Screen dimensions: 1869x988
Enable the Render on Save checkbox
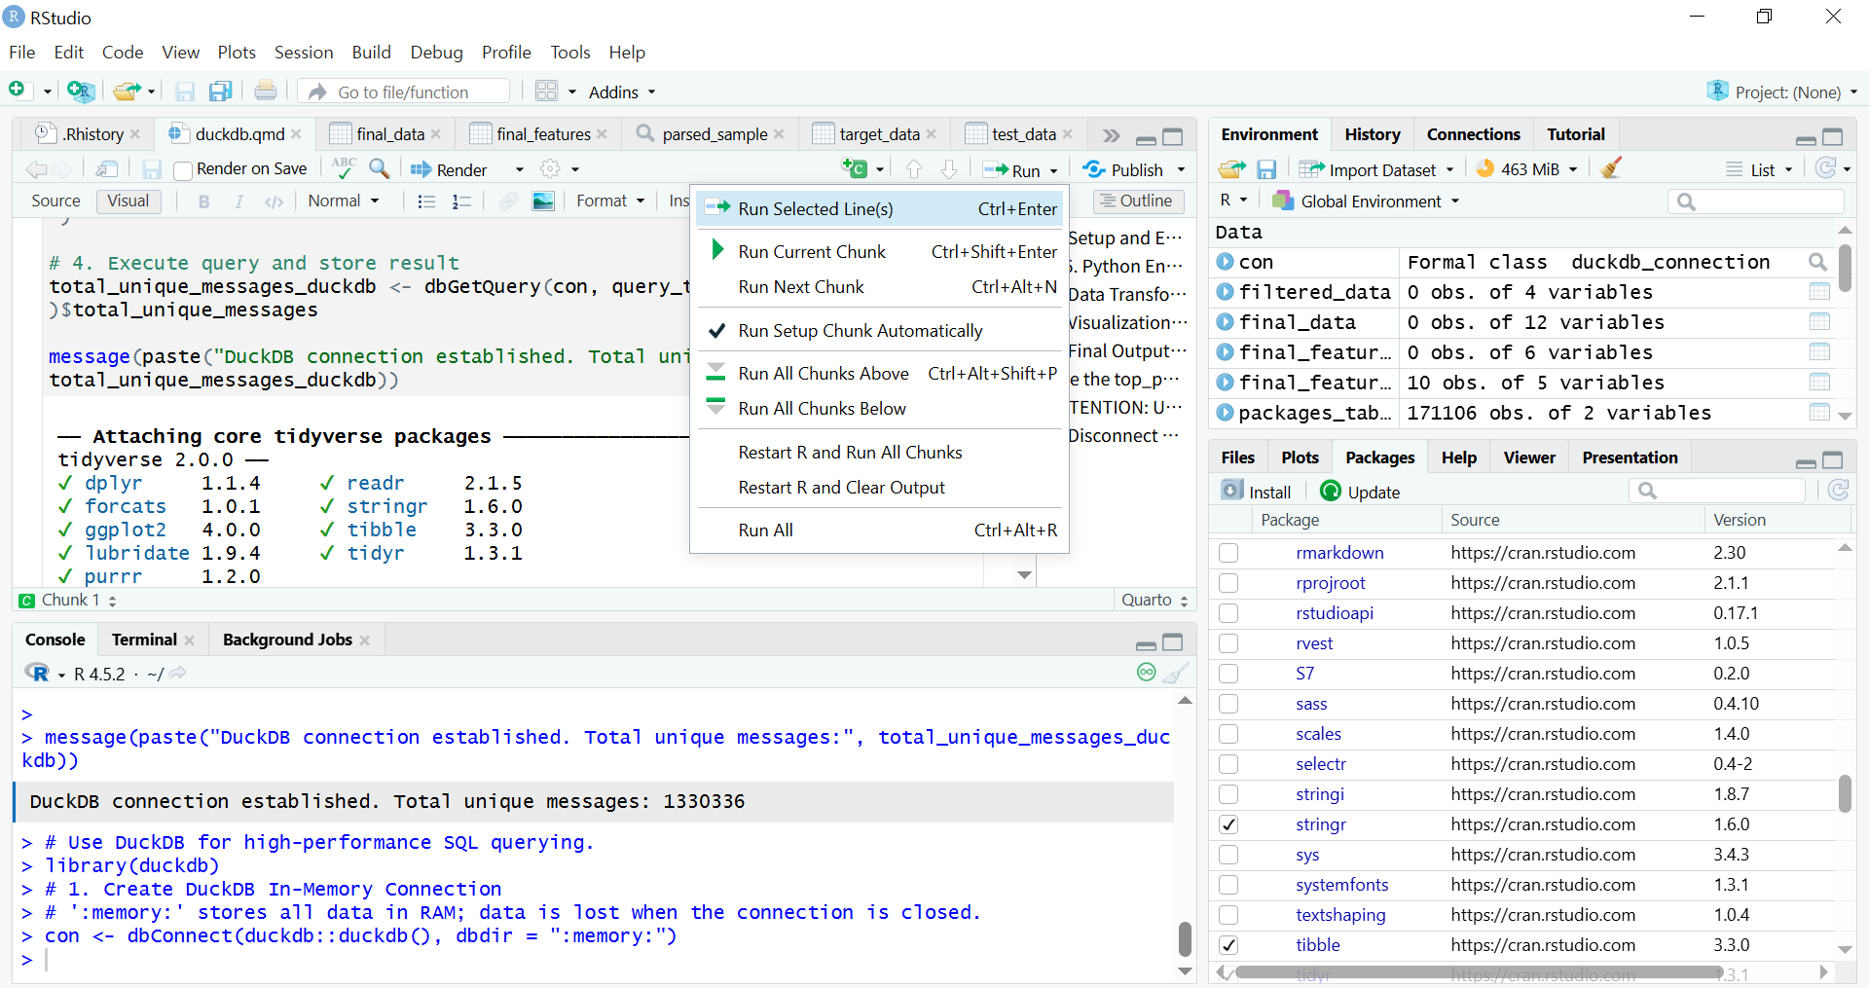click(182, 170)
